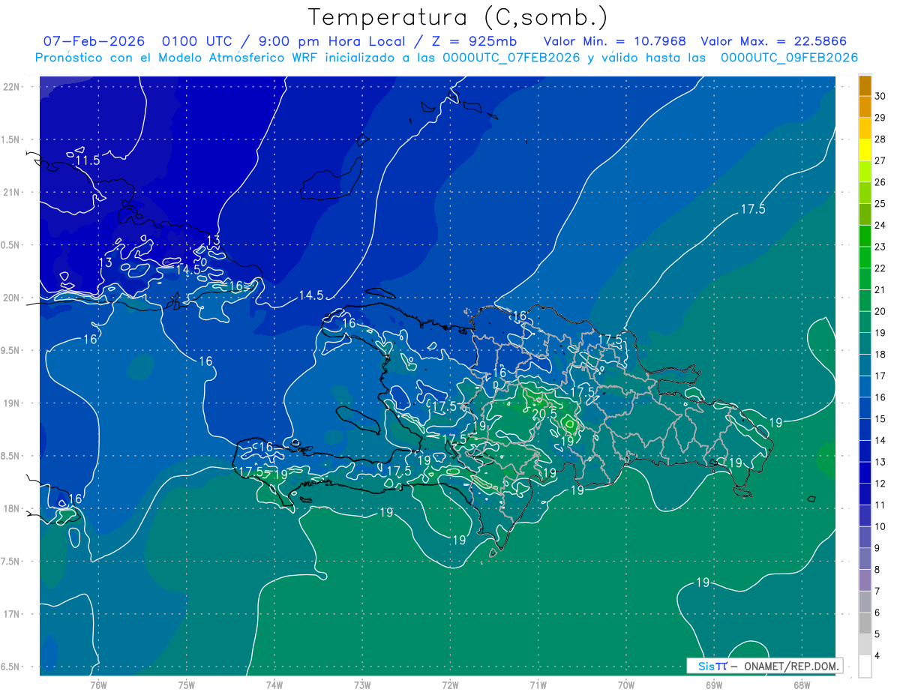Select the Valor Max. = 22.5866 text
The width and height of the screenshot is (900, 695).
(x=778, y=41)
